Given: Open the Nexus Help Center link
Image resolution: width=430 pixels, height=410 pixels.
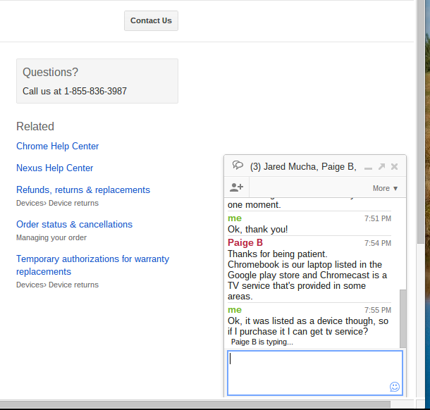Looking at the screenshot, I should [55, 168].
